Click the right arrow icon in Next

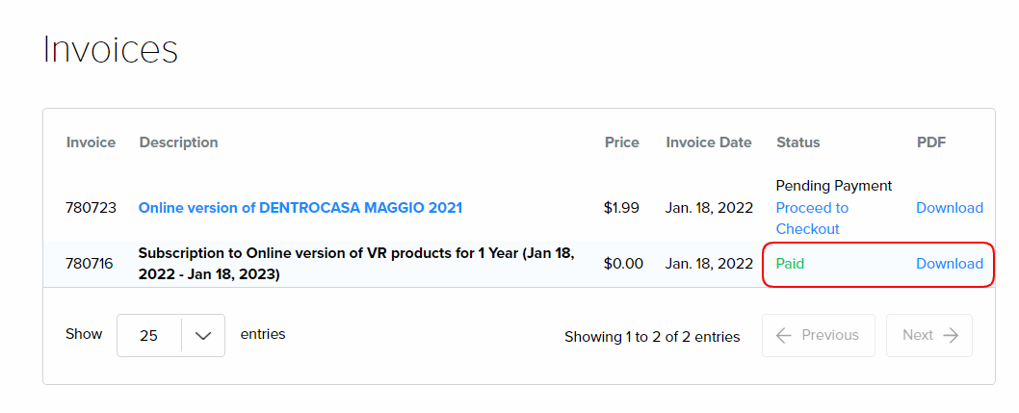point(951,335)
